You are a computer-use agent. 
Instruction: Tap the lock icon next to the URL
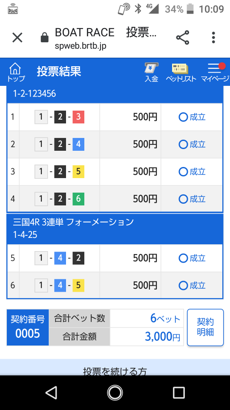point(45,38)
